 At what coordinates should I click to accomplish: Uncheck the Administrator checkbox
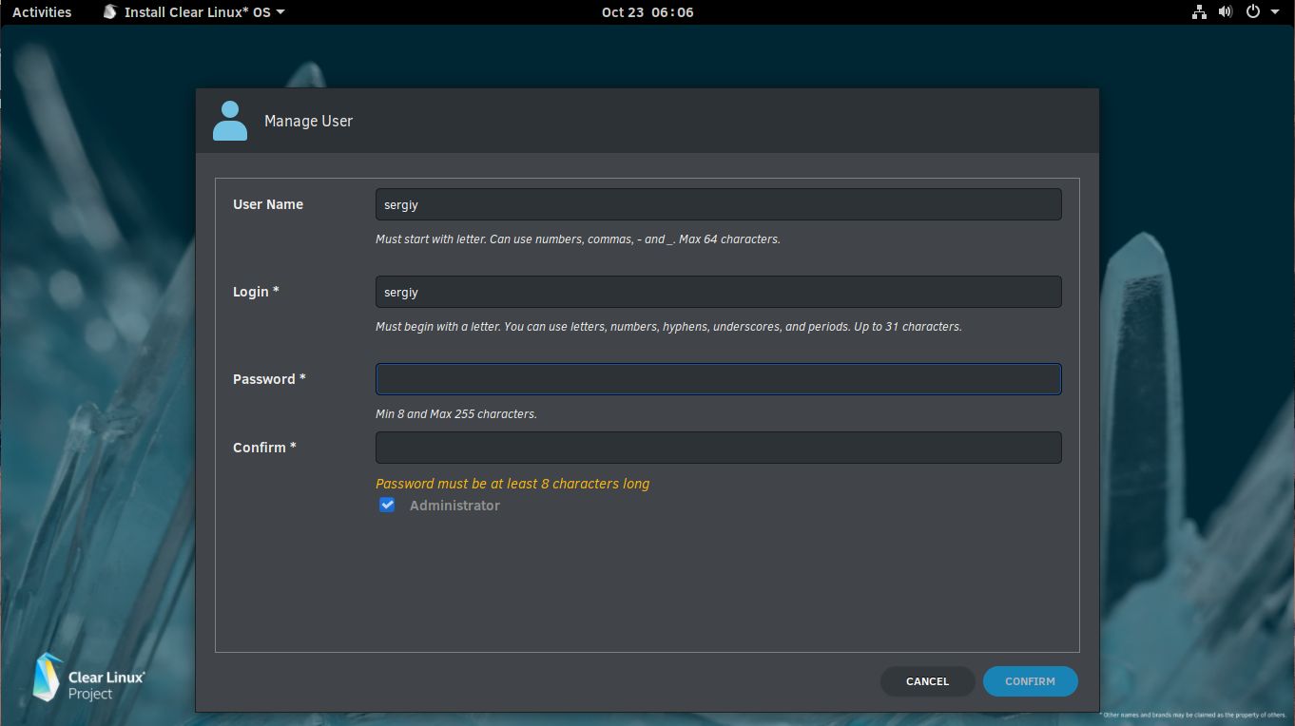[x=387, y=506]
